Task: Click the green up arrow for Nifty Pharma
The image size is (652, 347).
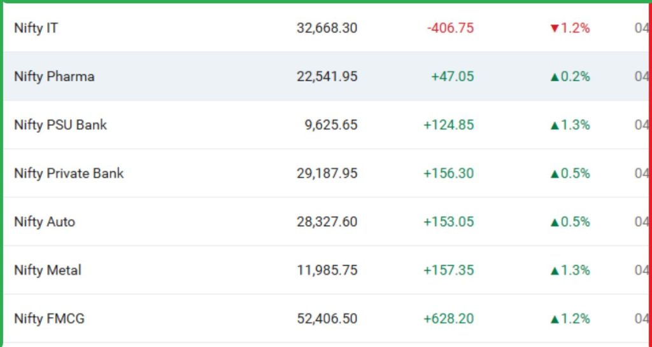Action: pyautogui.click(x=555, y=77)
